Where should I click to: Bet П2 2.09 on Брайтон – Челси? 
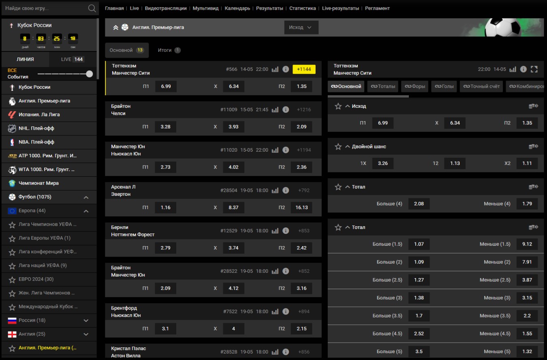click(301, 126)
